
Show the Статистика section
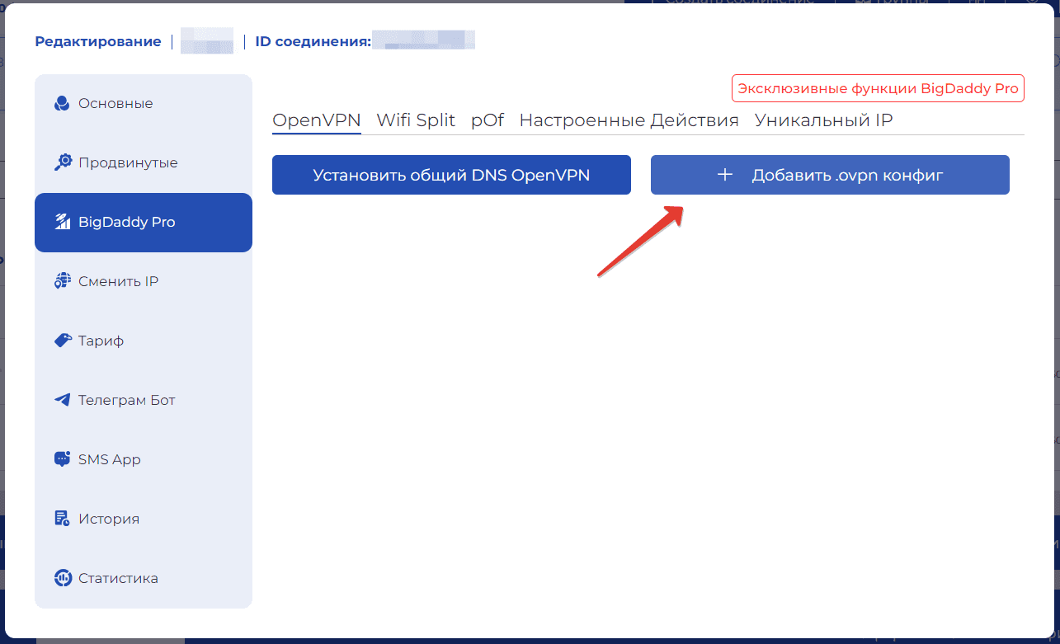[x=144, y=579]
